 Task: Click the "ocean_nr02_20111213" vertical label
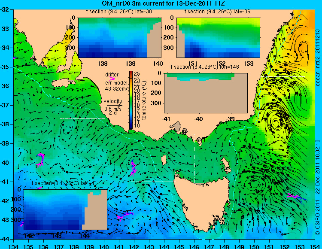[x=317, y=58]
